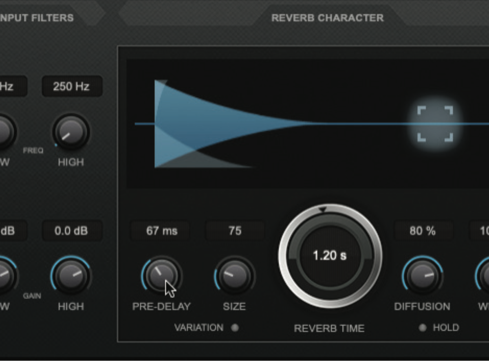Screen dimensions: 489x361
Task: Activate the HOLD function
Action: (x=422, y=327)
